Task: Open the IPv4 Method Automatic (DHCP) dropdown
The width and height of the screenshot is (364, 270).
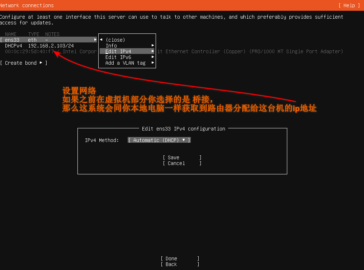Action: click(159, 140)
